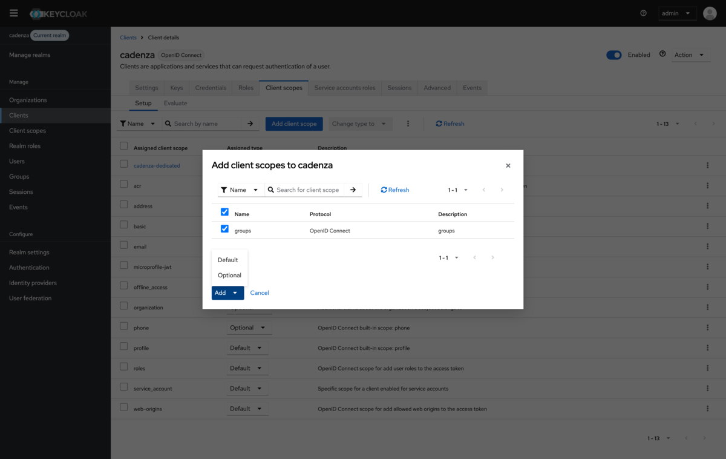Close the Add client scopes dialog
The image size is (726, 459).
(508, 165)
